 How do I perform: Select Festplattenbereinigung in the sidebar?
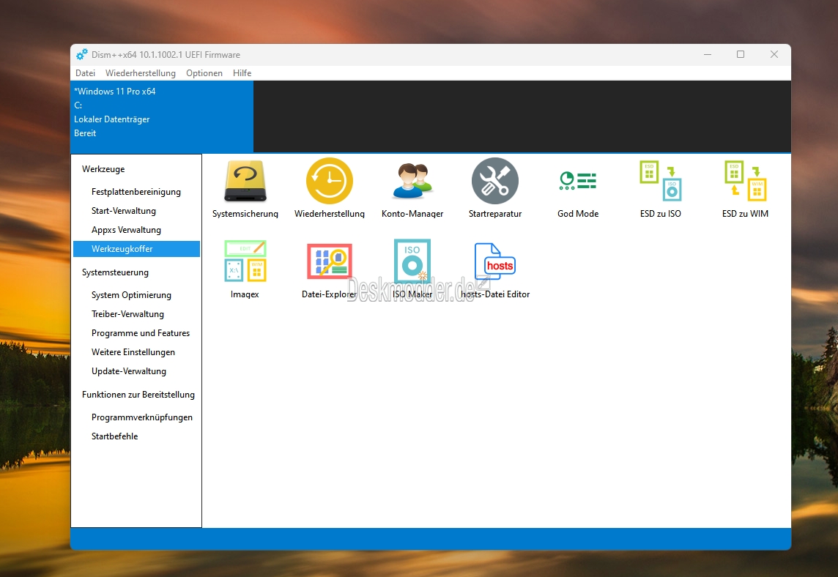point(136,192)
